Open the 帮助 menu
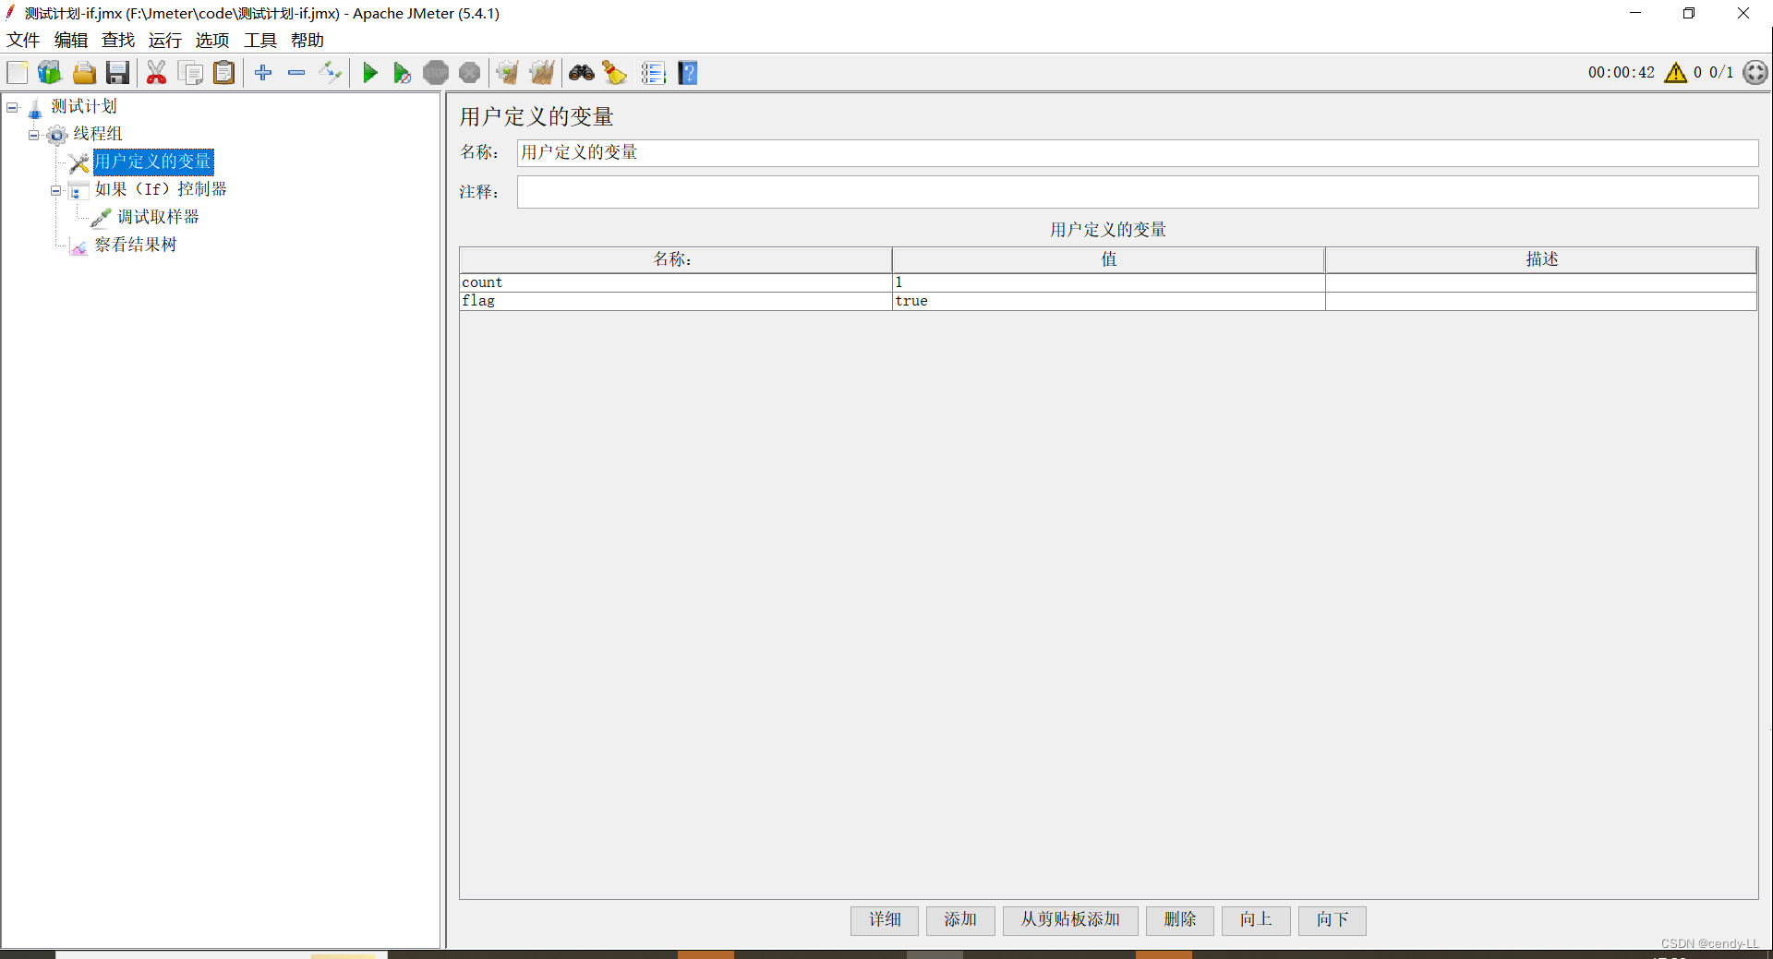 pos(308,41)
